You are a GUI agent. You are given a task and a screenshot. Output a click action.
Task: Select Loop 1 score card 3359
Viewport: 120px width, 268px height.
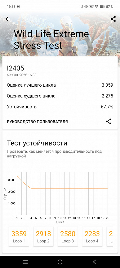[19, 237]
